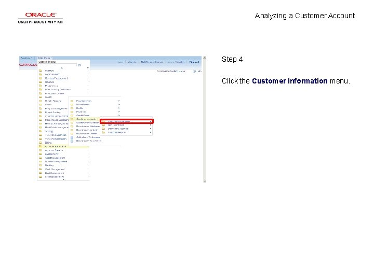
Task: Click the Add to Favorites link
Action: (x=176, y=62)
